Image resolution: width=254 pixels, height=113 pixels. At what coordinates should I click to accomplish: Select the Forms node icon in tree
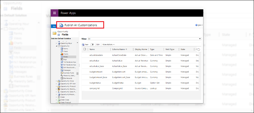coord(62,49)
